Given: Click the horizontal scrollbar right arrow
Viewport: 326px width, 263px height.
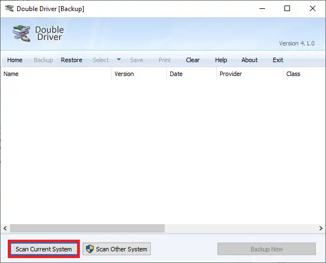Looking at the screenshot, I should 320,228.
